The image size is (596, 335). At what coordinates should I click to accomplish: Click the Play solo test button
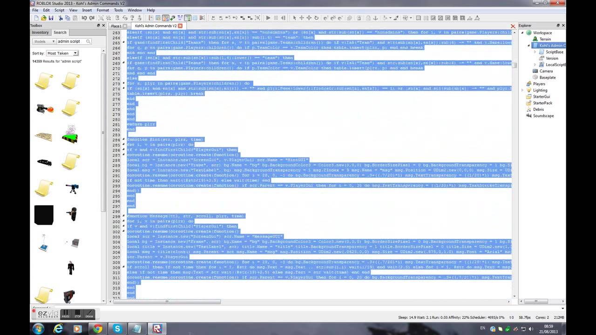[268, 18]
